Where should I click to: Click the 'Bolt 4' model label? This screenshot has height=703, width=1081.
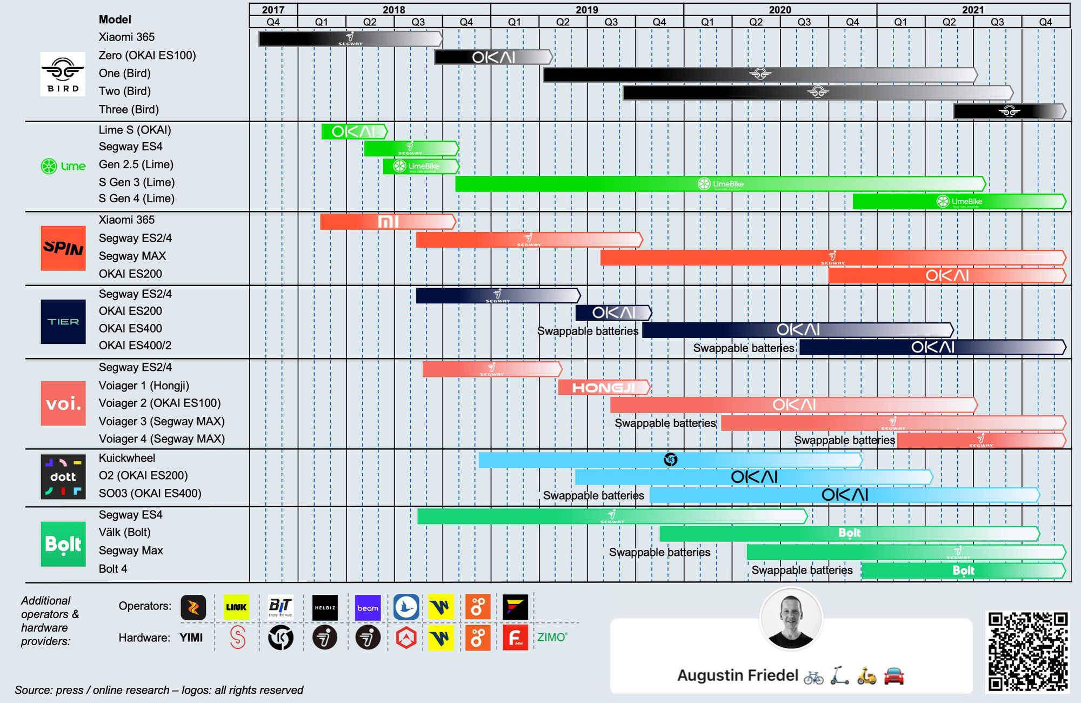pyautogui.click(x=113, y=569)
